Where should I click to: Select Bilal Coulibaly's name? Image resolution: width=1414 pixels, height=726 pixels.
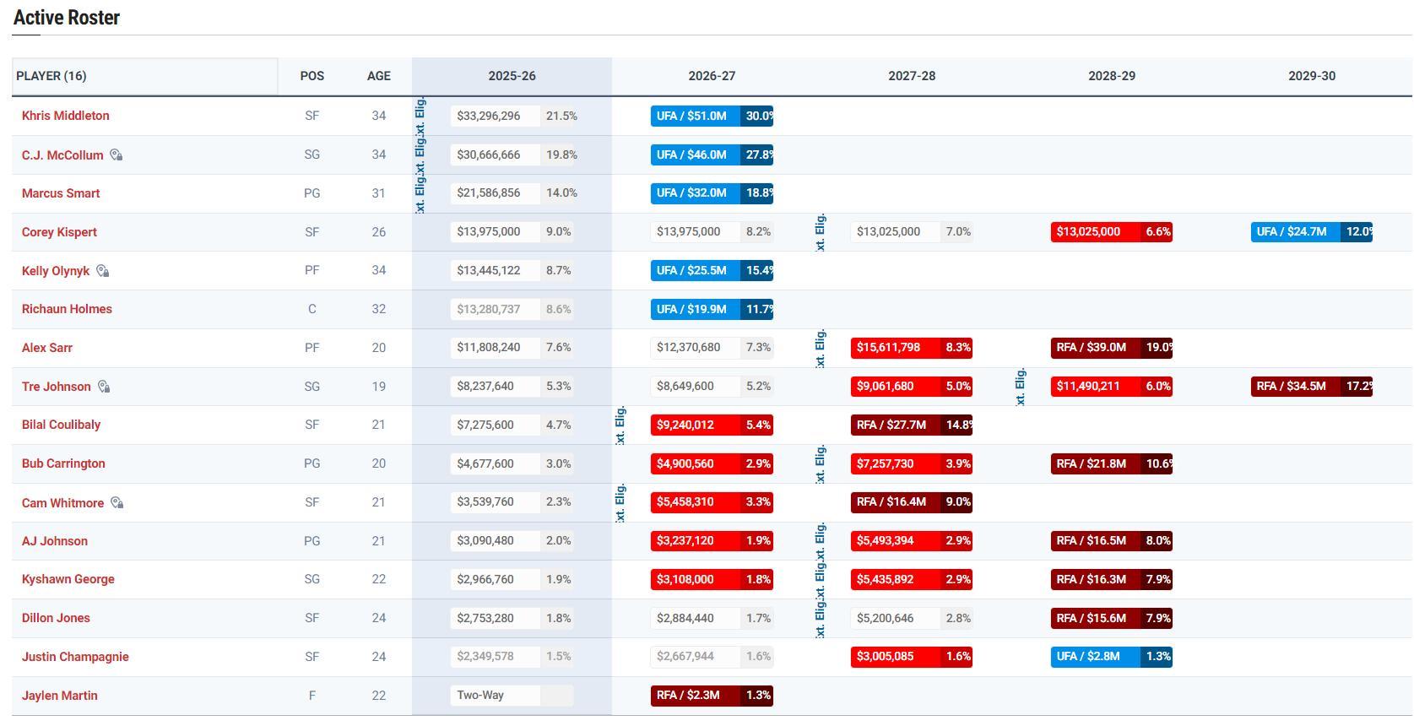tap(61, 425)
